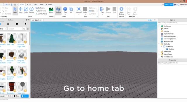The width and height of the screenshot is (187, 105).
Task: Click the Toolbox search magnifier button
Action: 24,29
